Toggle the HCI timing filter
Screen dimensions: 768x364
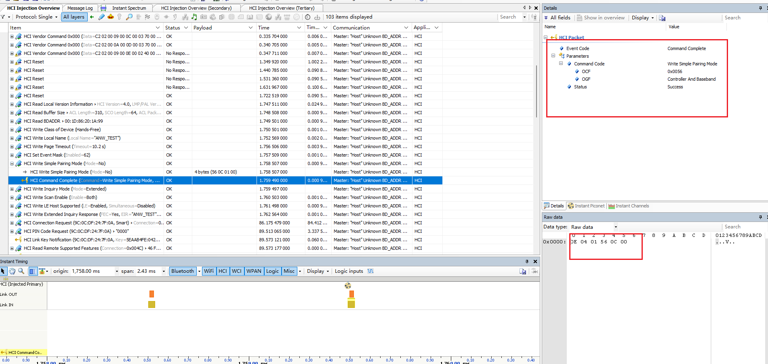pos(223,271)
